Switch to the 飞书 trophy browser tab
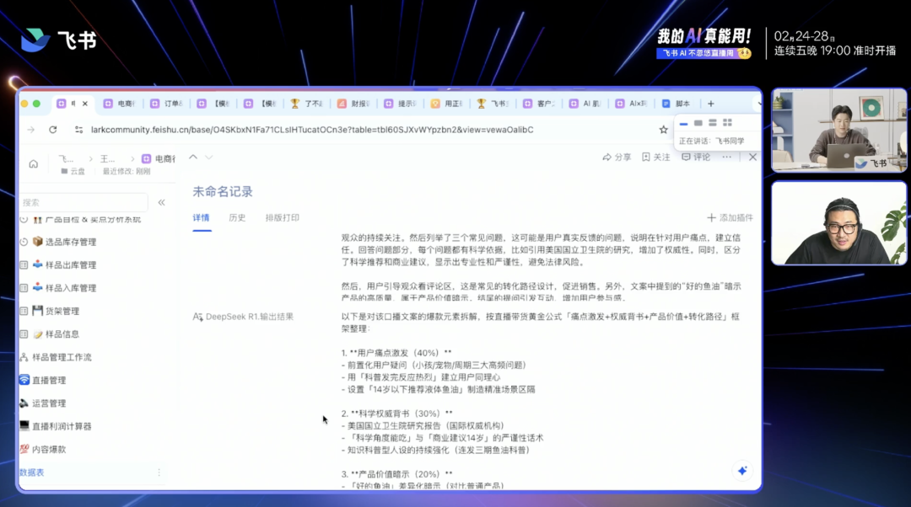 pos(493,104)
